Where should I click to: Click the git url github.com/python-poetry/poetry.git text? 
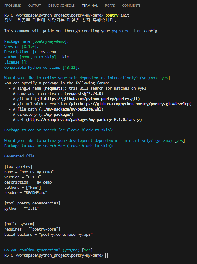pos(87,99)
